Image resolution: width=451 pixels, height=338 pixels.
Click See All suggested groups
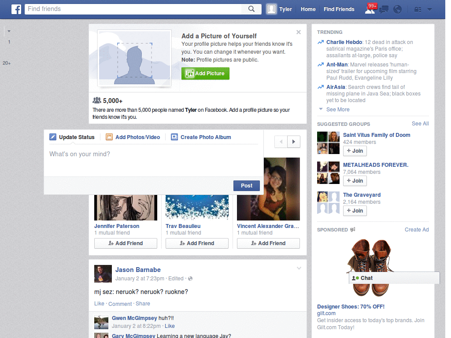[420, 124]
